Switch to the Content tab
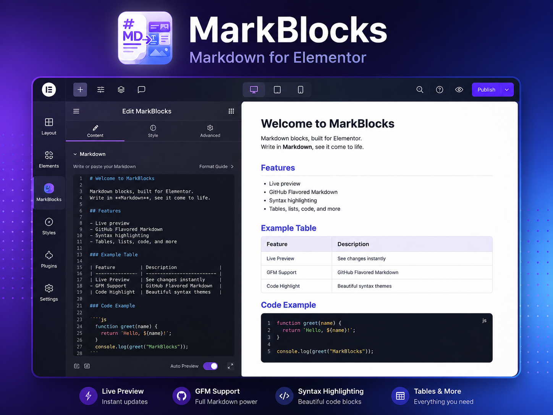The image size is (553, 415). (95, 131)
